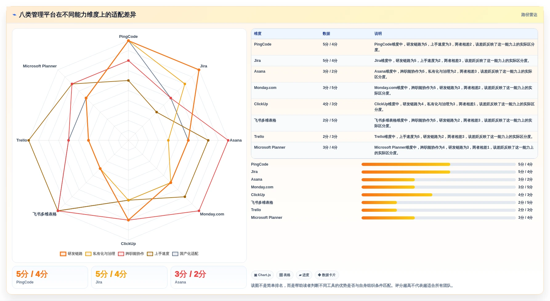
Task: Click the 维度 column header
Action: pos(258,34)
